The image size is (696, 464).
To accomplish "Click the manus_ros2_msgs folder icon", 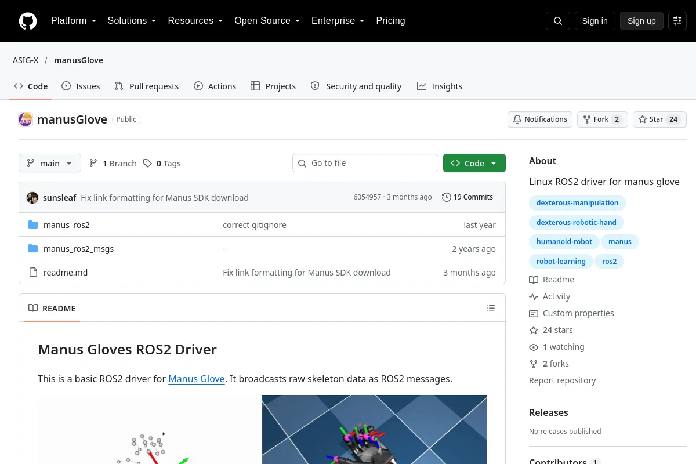I will [33, 249].
